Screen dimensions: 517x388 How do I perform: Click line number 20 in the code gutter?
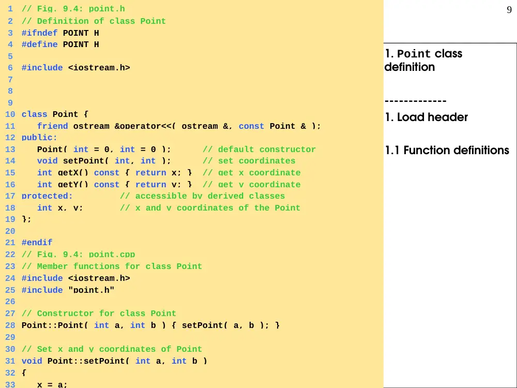point(10,231)
